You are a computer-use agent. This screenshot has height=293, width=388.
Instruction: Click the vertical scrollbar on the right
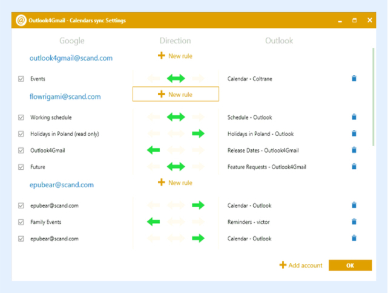click(373, 97)
